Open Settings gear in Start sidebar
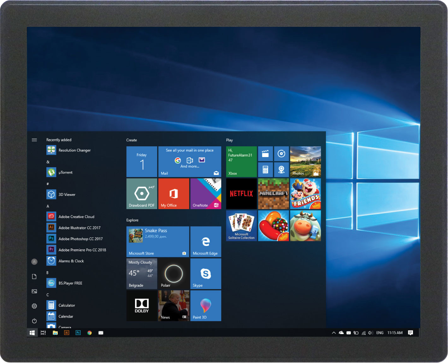 pyautogui.click(x=34, y=306)
